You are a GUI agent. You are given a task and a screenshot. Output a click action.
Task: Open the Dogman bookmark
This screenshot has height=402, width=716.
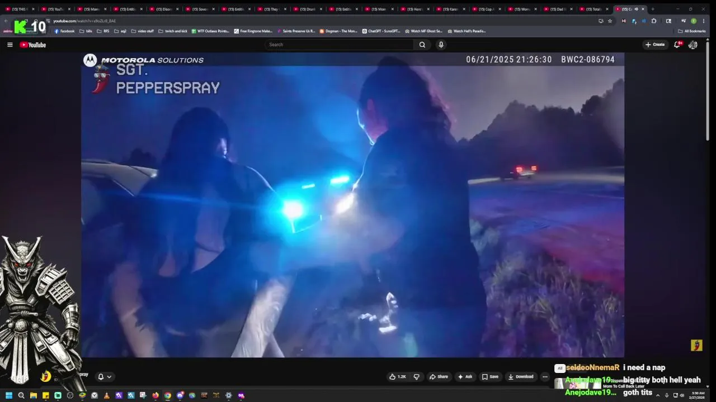[x=338, y=31]
